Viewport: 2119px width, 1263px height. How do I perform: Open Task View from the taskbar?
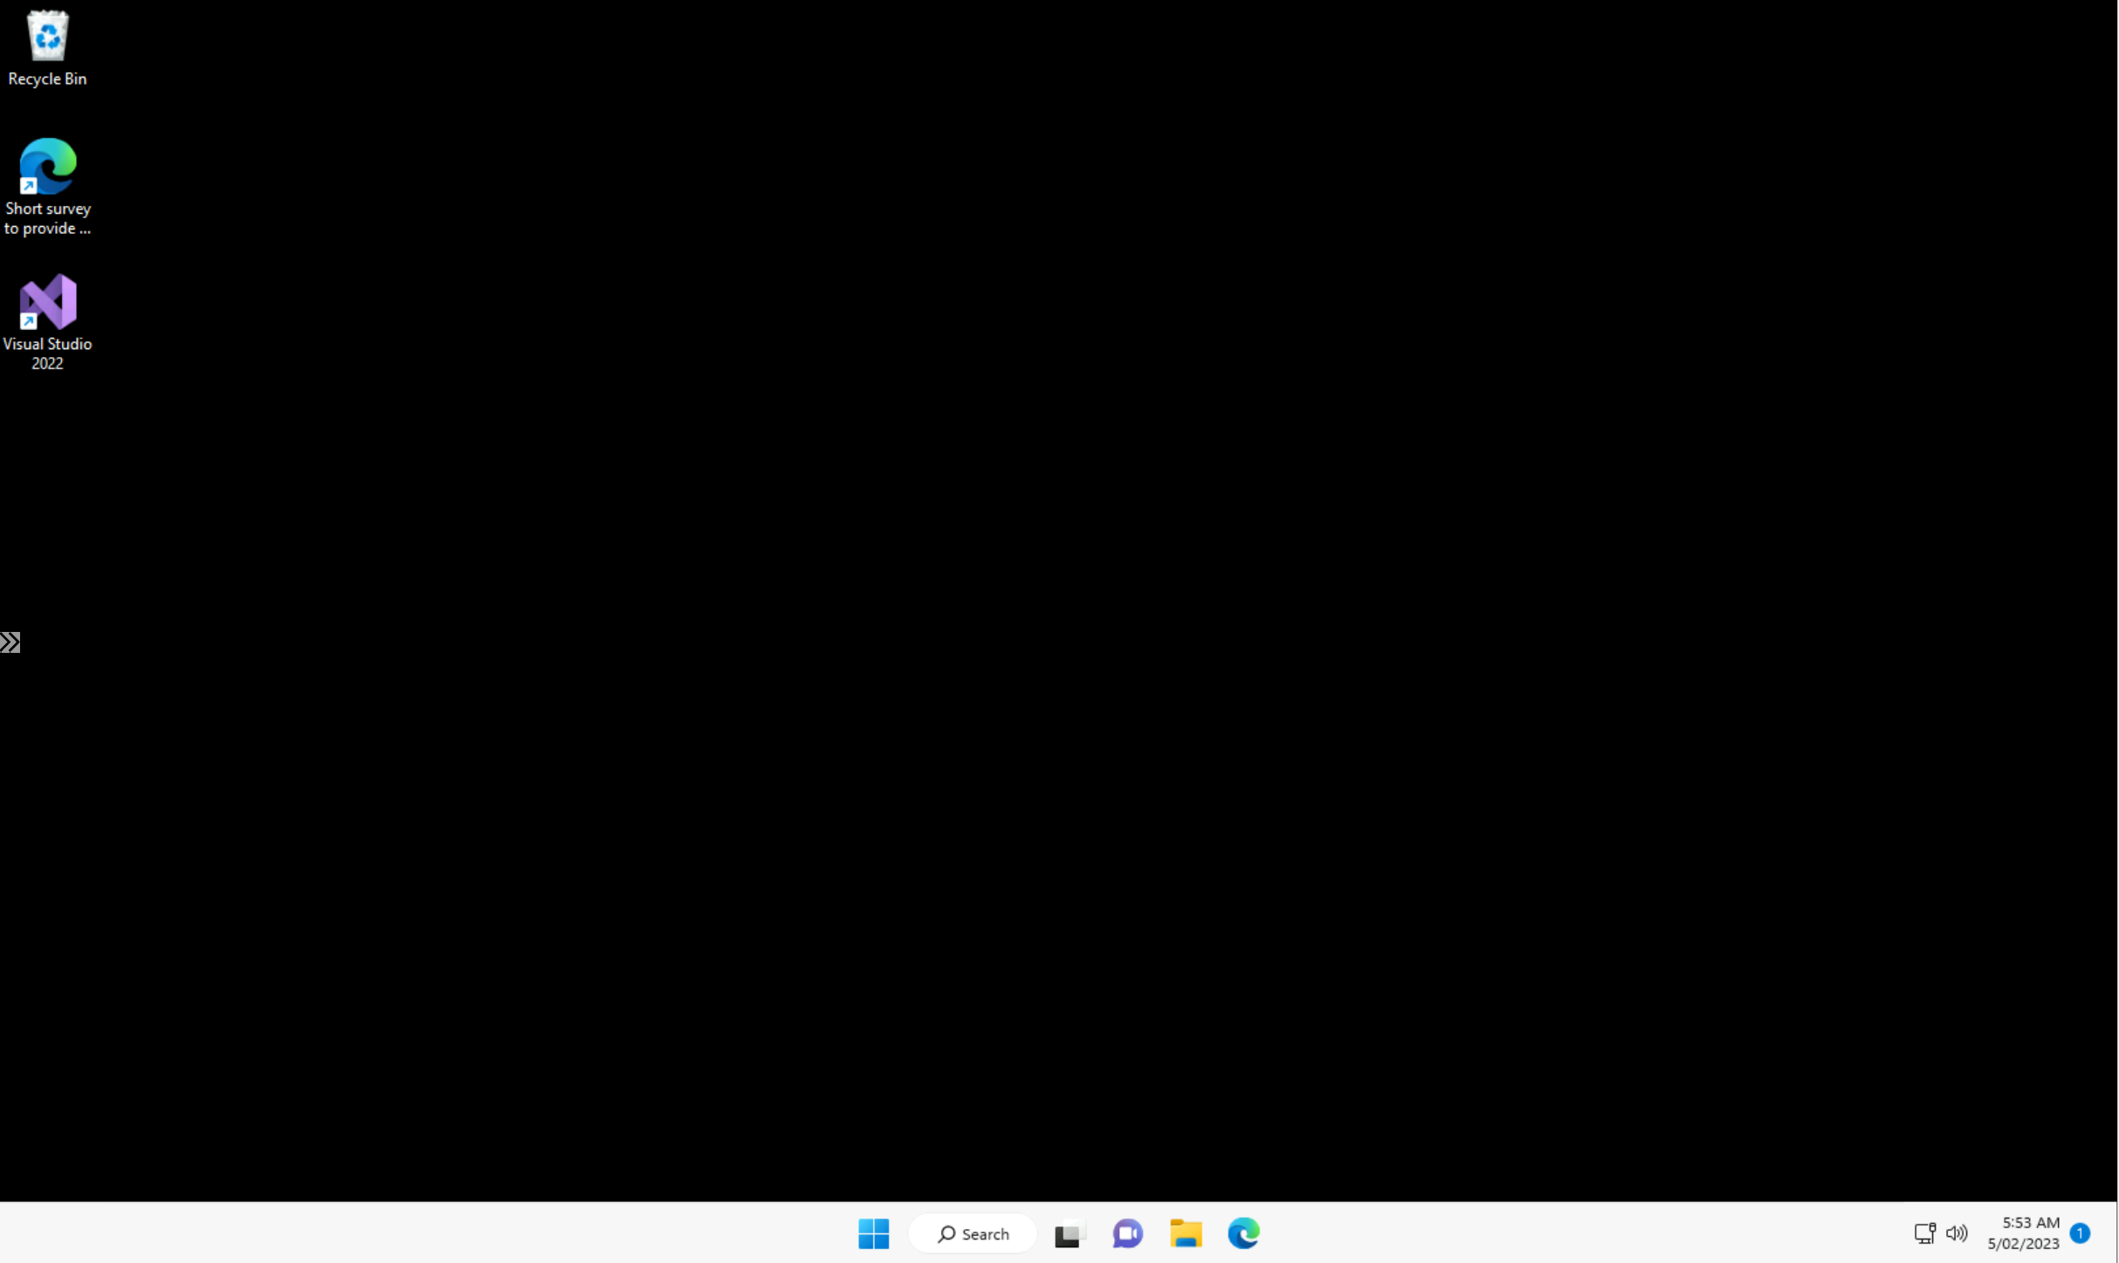pyautogui.click(x=1069, y=1233)
